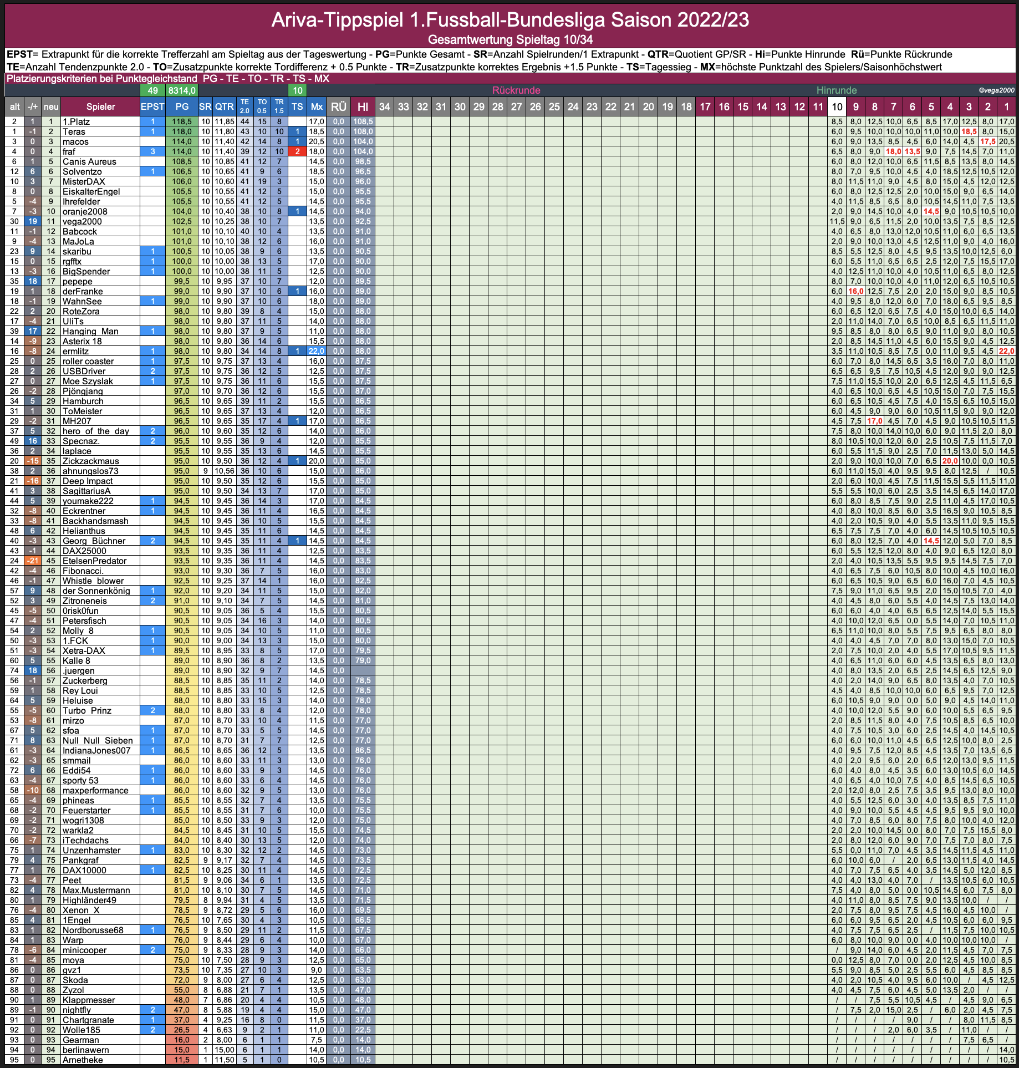This screenshot has width=1019, height=1068.
Task: Click player name 'Moe Szyslak'
Action: pyautogui.click(x=88, y=381)
